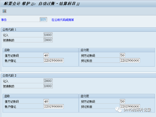Screen dimensions: 156x117
Task: Edit 贷方记帐码 field 50 in 公司代码 2
Action: click(122, 102)
